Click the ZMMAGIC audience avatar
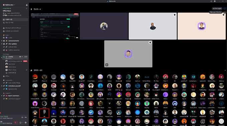227x126 pixels. (54, 112)
